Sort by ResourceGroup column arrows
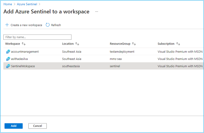Screen dimensions: 204x133 pyautogui.click(x=134, y=44)
